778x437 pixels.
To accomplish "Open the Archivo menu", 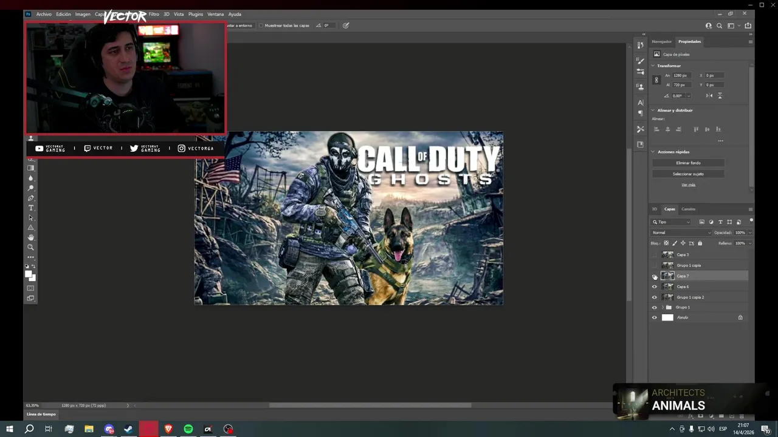I will (44, 14).
